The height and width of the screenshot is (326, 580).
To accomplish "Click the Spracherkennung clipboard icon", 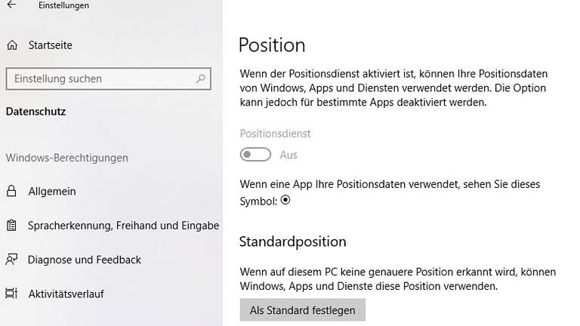I will click(x=12, y=226).
